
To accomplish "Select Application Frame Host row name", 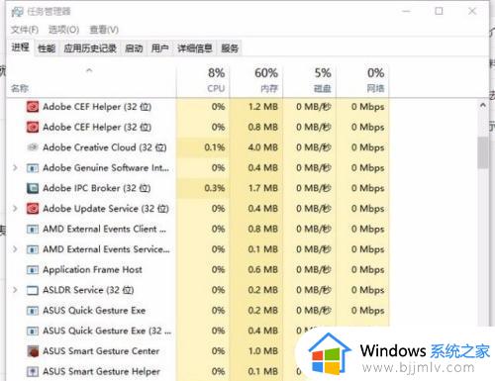I will pos(92,270).
